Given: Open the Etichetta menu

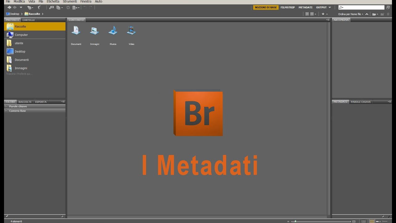Looking at the screenshot, I should point(53,2).
